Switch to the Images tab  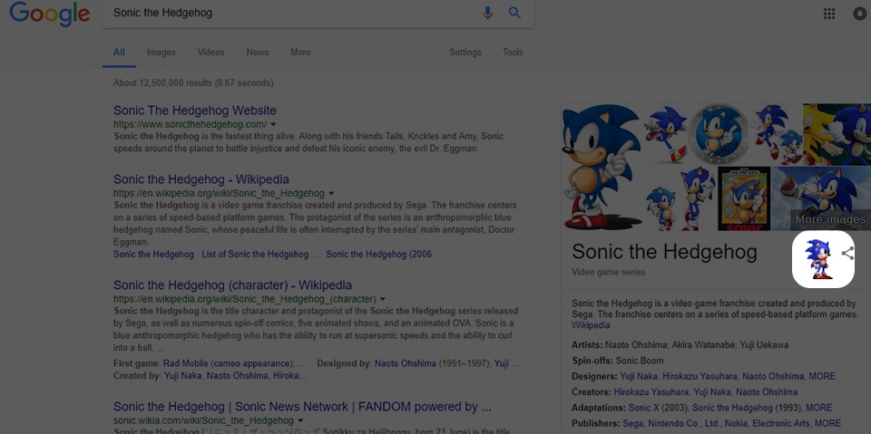(x=161, y=53)
